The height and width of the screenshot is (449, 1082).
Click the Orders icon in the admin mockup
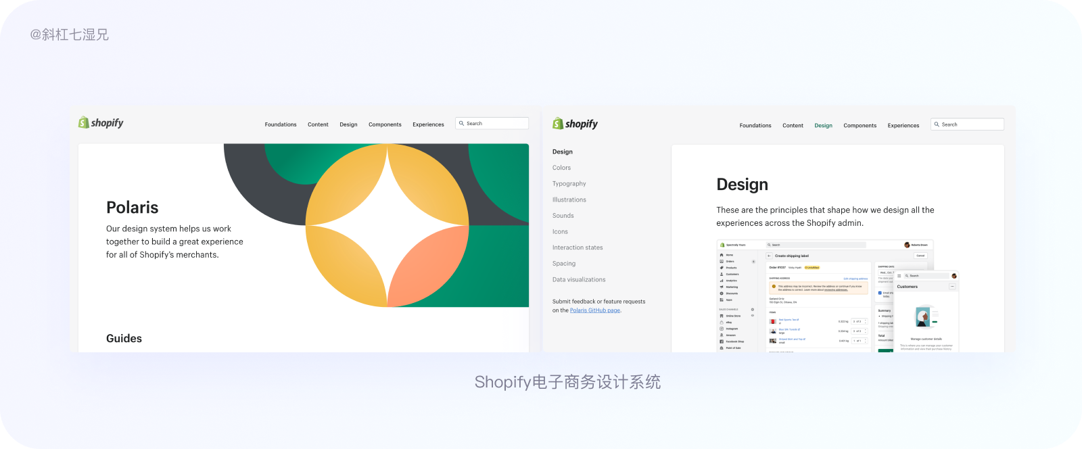722,261
